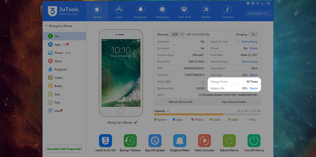Click the Serial No. value FVMTT098HFLV
The width and height of the screenshot is (316, 157).
click(195, 75)
